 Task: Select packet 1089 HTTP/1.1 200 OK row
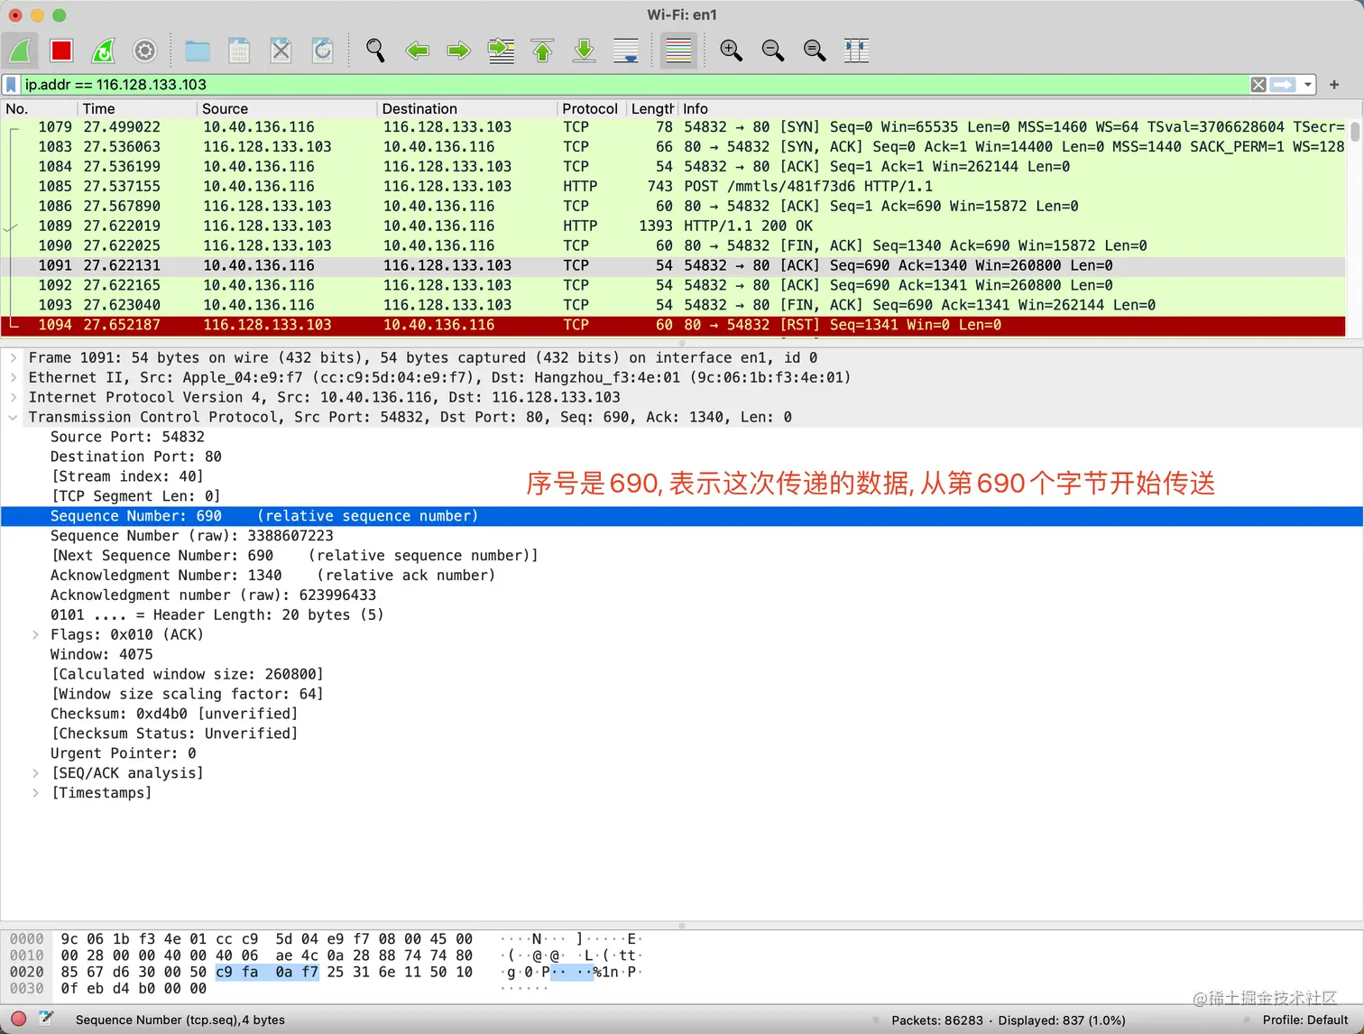click(674, 226)
